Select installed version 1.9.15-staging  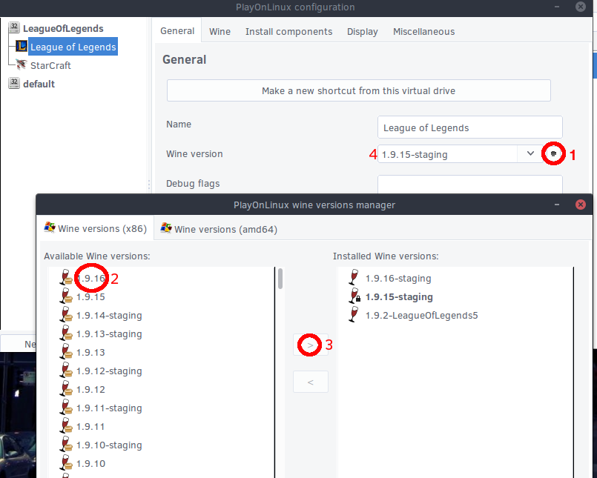pos(399,297)
